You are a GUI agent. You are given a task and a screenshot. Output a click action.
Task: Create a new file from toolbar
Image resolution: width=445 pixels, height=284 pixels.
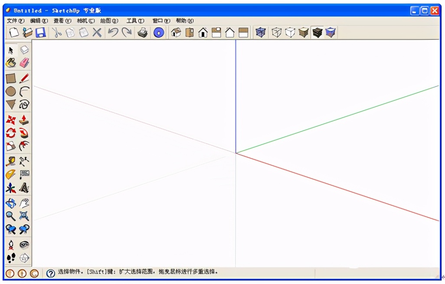coord(13,33)
